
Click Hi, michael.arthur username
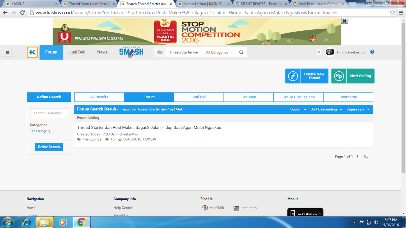point(351,52)
